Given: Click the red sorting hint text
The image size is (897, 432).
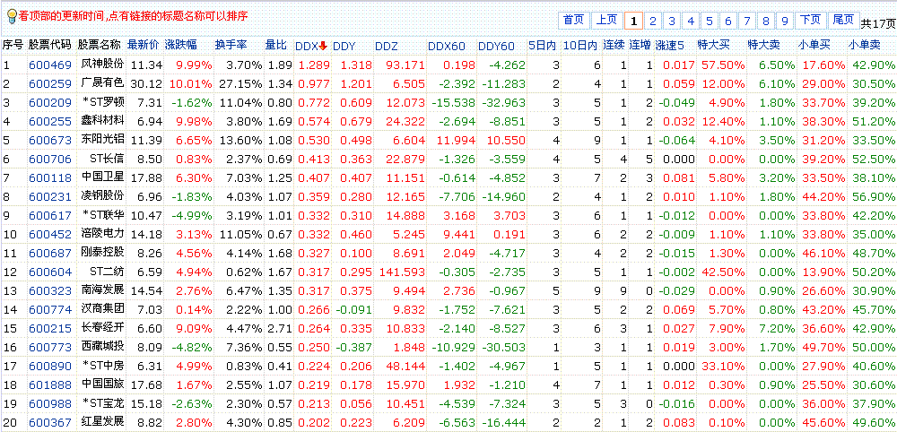Looking at the screenshot, I should (133, 16).
